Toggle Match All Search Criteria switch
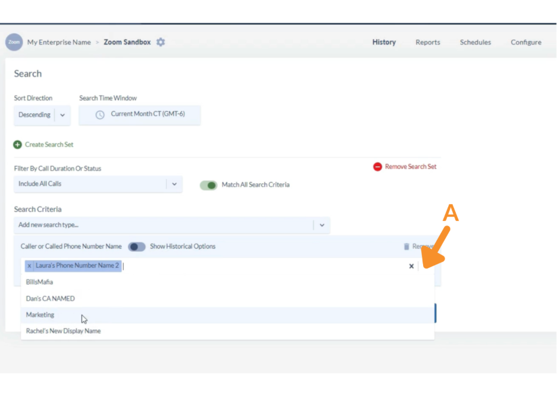 click(209, 185)
